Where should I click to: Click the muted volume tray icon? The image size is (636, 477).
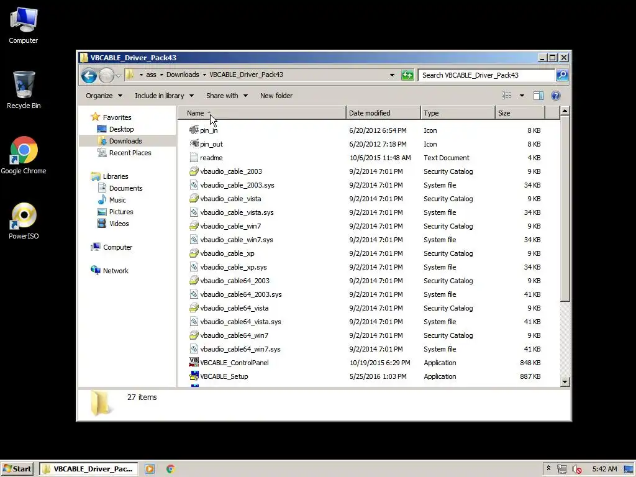click(576, 470)
